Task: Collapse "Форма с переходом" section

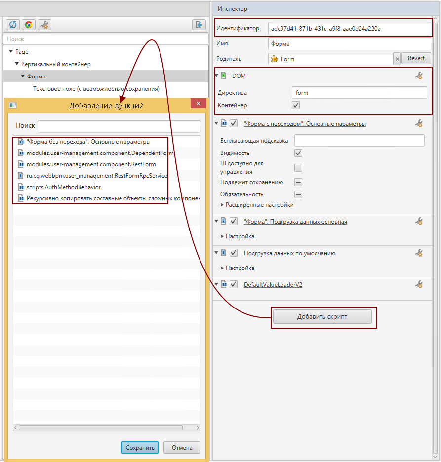Action: [x=216, y=123]
